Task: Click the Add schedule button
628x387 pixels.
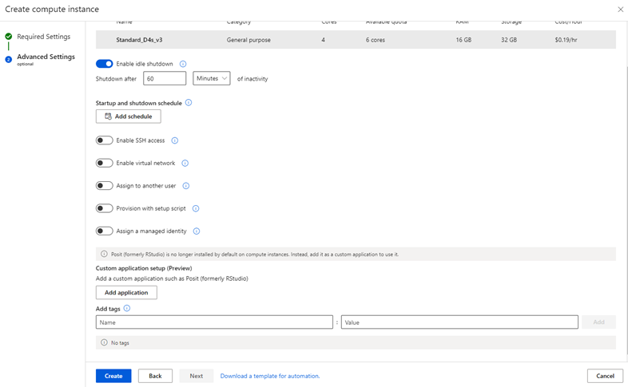Action: 128,116
